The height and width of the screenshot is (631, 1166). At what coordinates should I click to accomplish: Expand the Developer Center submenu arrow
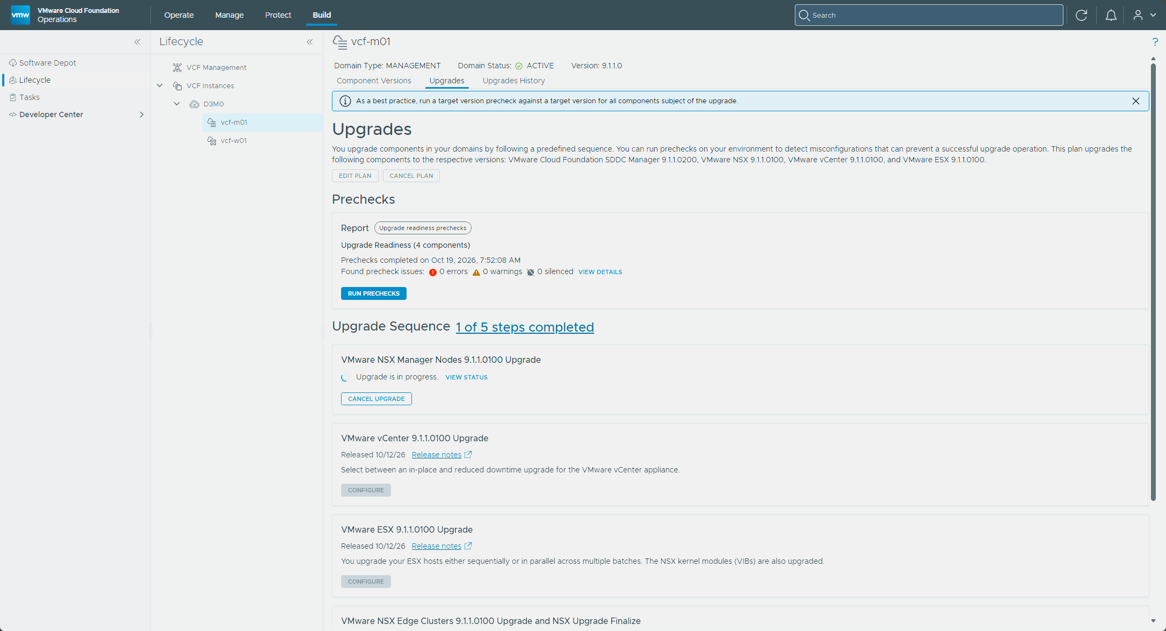coord(142,114)
